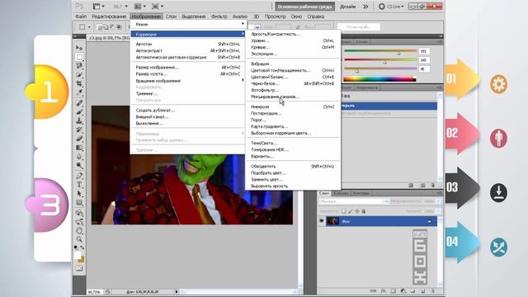Select the Brush tool
Image resolution: width=528 pixels, height=297 pixels.
click(x=79, y=111)
